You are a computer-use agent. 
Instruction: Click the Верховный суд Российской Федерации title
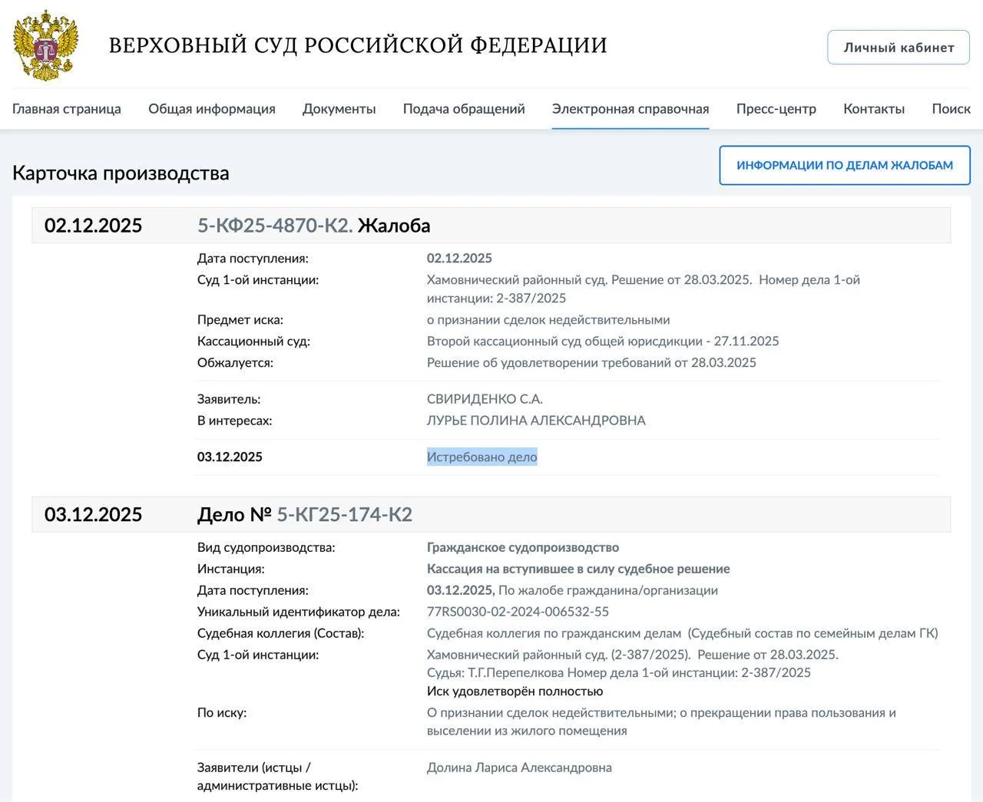tap(358, 45)
